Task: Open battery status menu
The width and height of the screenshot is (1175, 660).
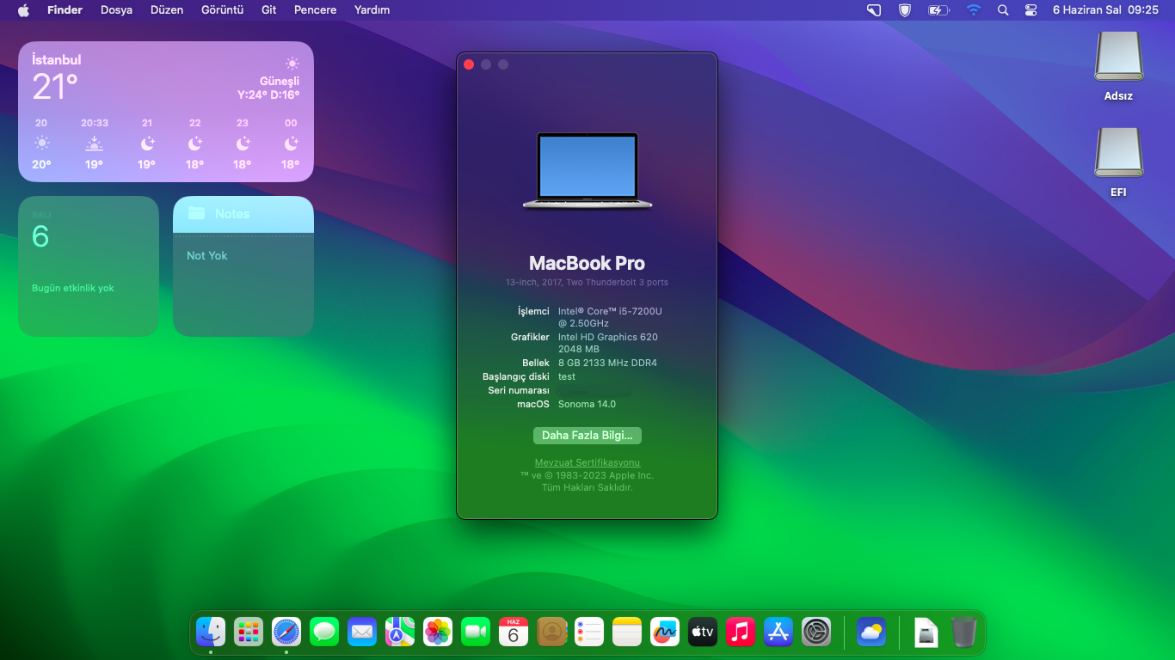Action: point(938,10)
